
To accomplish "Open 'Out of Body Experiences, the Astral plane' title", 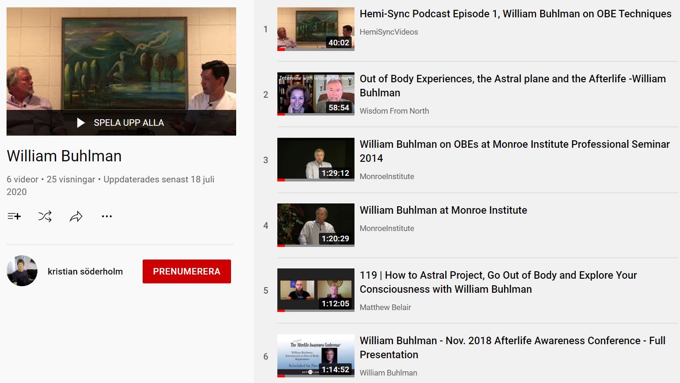I will [513, 86].
